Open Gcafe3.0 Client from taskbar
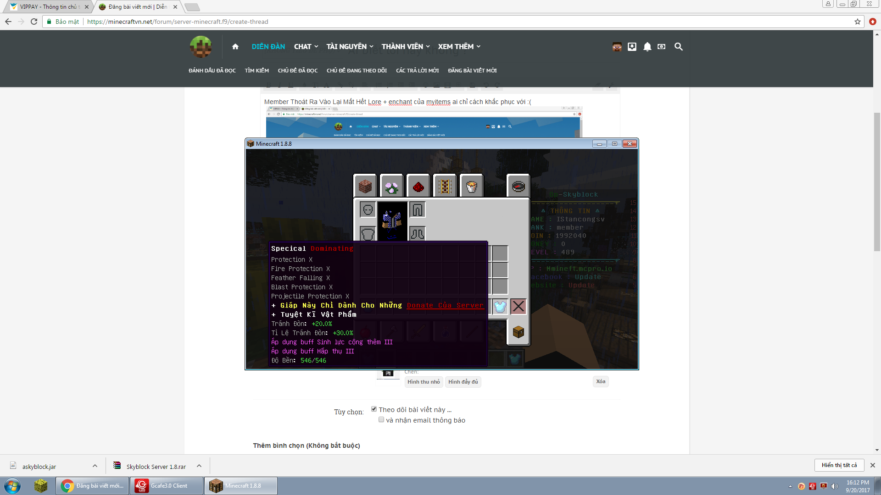This screenshot has width=881, height=495. click(x=167, y=485)
